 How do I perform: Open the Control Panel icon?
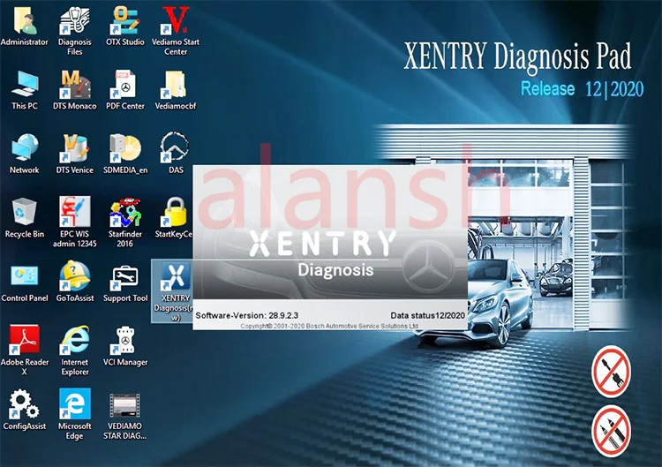click(25, 282)
